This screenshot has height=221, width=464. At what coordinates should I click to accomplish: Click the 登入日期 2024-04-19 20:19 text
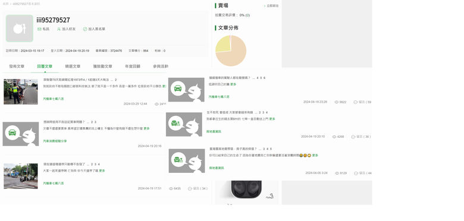click(x=70, y=51)
